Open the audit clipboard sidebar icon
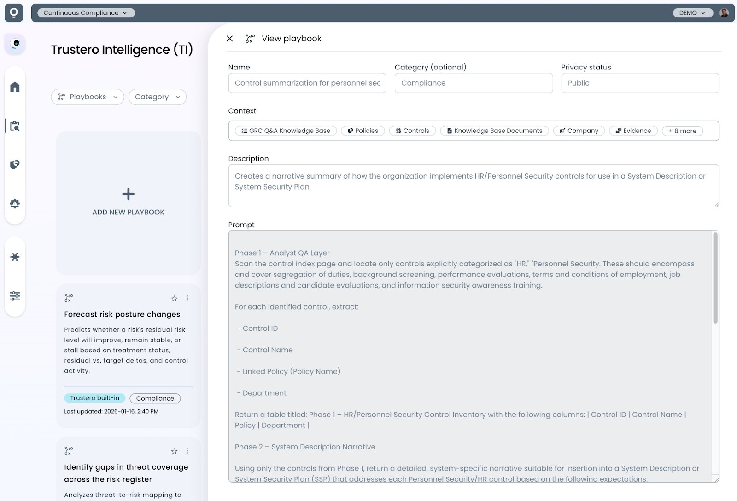Viewport: 737px width, 501px height. pos(15,126)
